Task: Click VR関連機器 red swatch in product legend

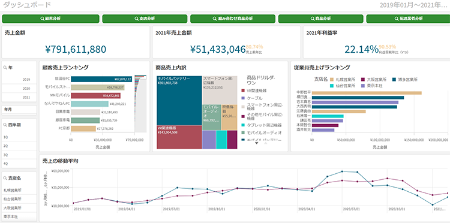Action: click(243, 91)
